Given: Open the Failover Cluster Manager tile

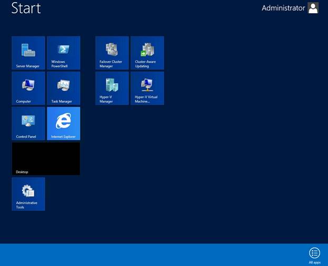Looking at the screenshot, I should 112,53.
